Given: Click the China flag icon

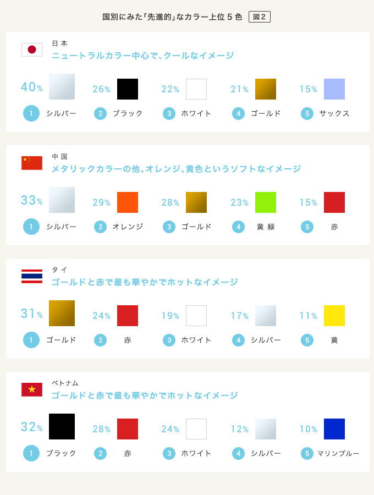Looking at the screenshot, I should (x=32, y=163).
